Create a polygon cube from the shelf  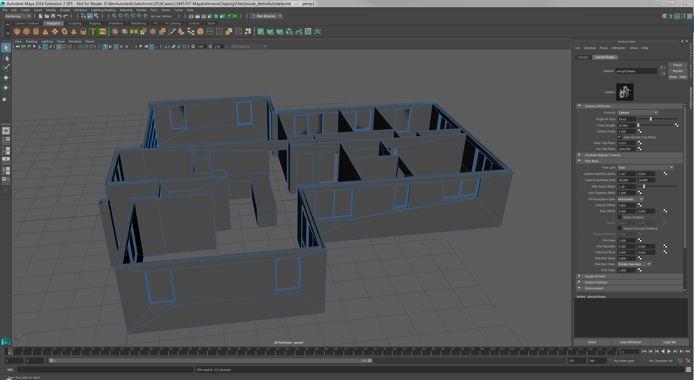pos(26,32)
